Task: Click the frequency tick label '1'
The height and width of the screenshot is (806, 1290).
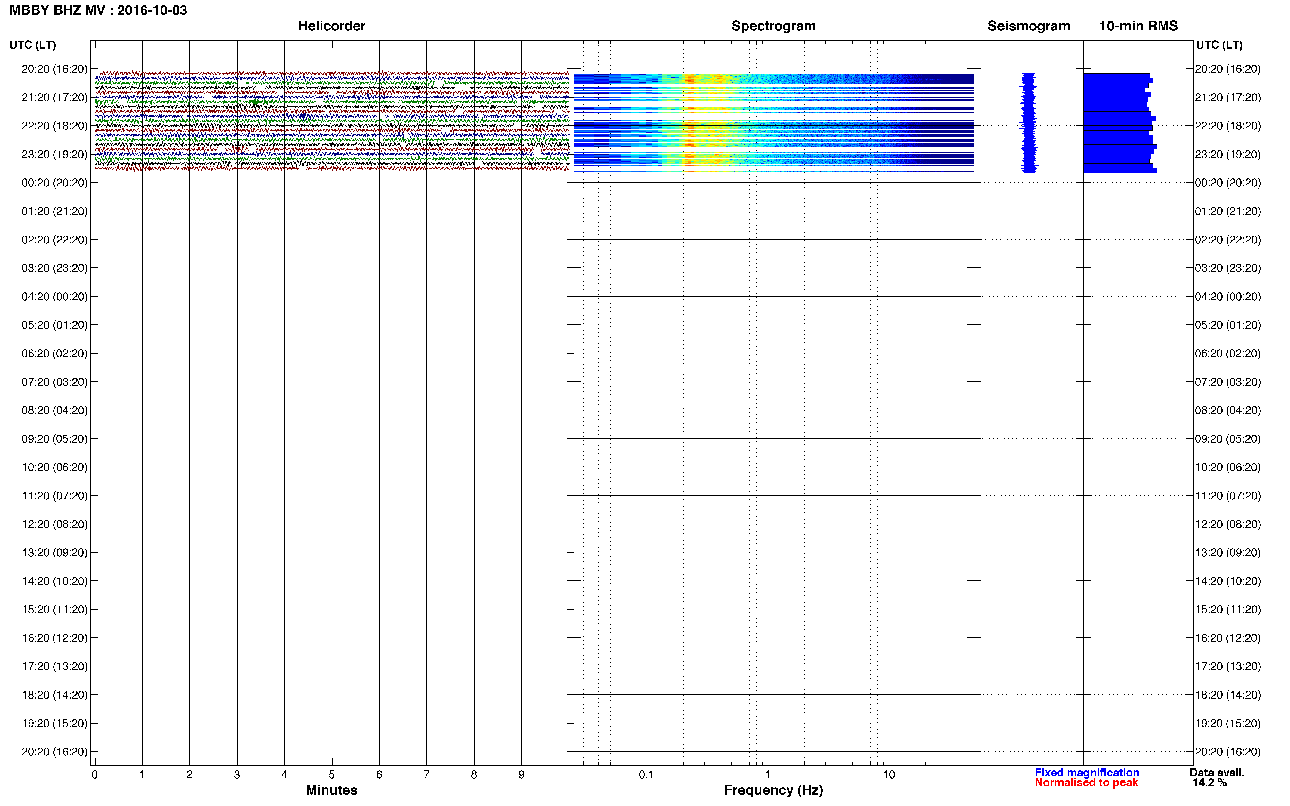Action: [x=768, y=774]
